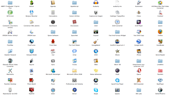
Task: Launch the DivX Player icon
Action: pos(139,22)
